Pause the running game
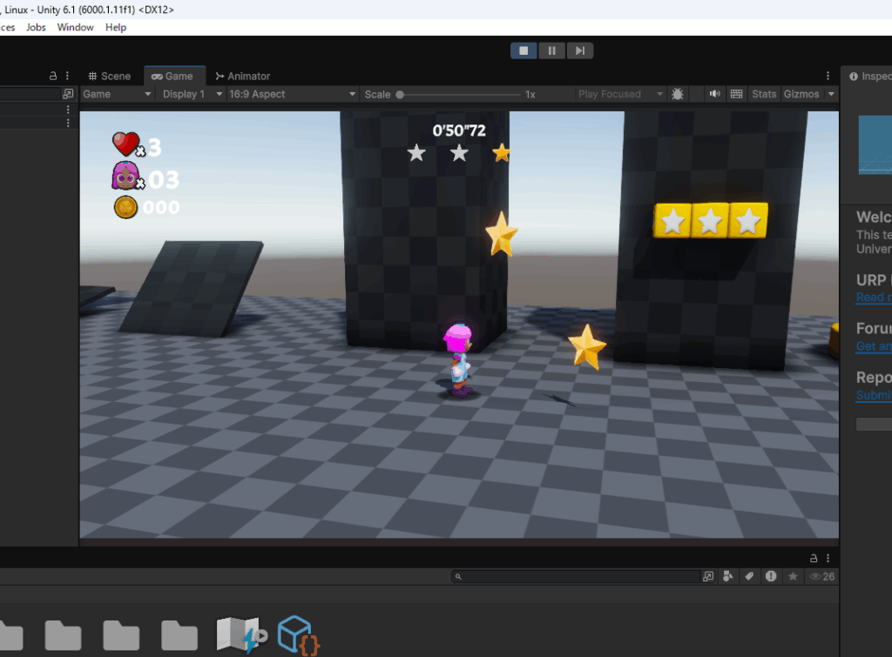Screen dimensions: 892x657 [551, 50]
